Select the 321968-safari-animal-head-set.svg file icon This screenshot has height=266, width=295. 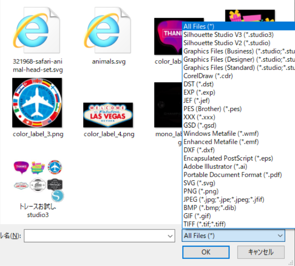point(37,30)
